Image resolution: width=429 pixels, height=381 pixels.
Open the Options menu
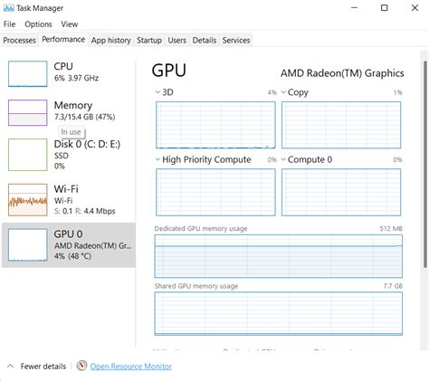[x=38, y=24]
